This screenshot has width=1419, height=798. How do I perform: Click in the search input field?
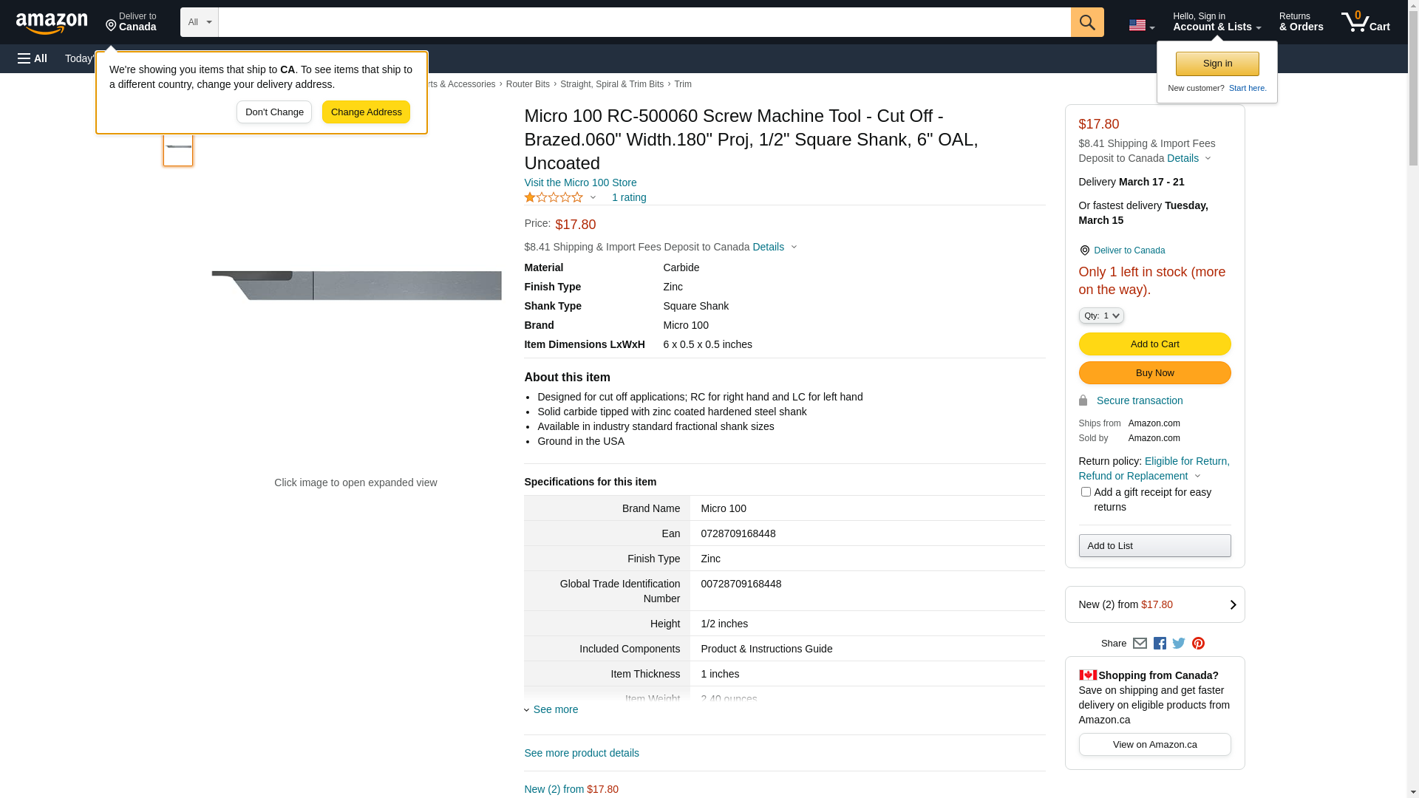(x=643, y=22)
